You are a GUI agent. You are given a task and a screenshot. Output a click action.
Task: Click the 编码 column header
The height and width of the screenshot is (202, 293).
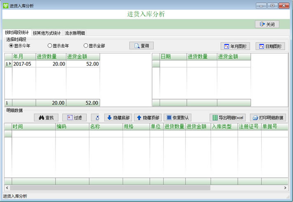[72, 127]
